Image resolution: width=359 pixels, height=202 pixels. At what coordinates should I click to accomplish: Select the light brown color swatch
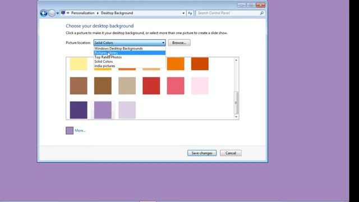point(79,86)
